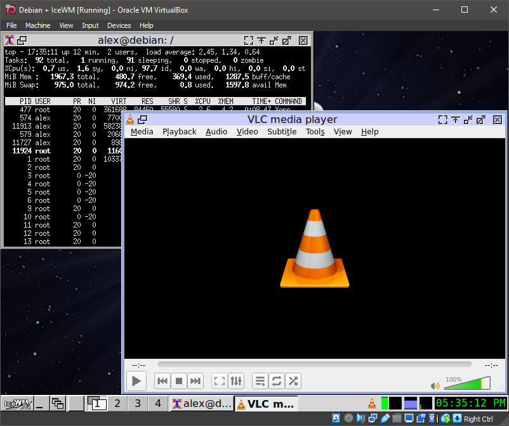Viewport: 509px width, 426px height.
Task: Enable random shuffle playback
Action: [x=293, y=381]
